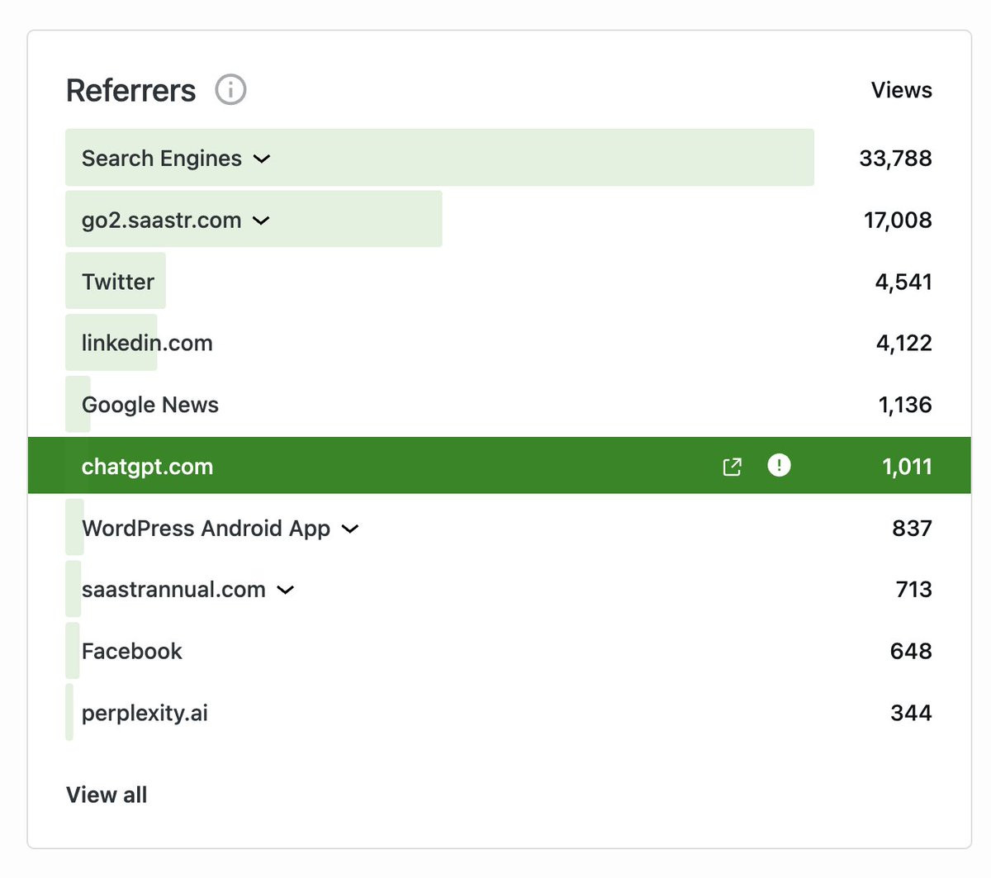Click the Referrers heading title
The width and height of the screenshot is (991, 878).
tap(131, 91)
